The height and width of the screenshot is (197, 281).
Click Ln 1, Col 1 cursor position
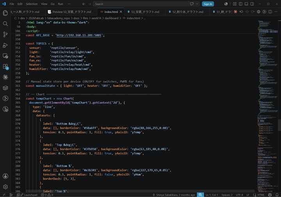point(212,195)
